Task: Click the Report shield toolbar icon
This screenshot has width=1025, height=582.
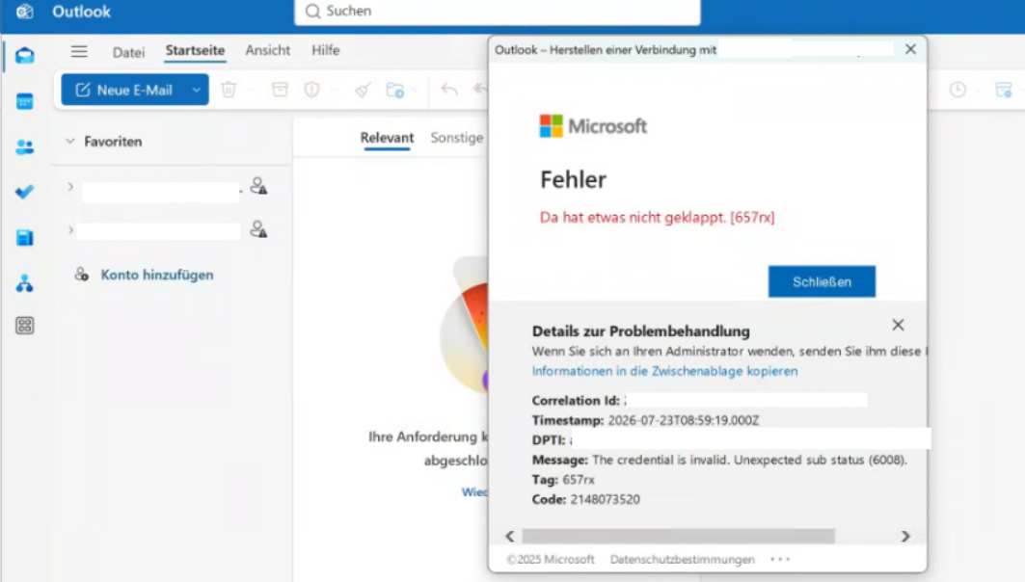Action: pyautogui.click(x=311, y=90)
